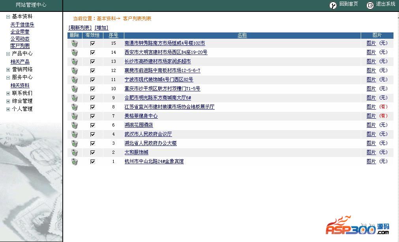This screenshot has height=242, width=399.
Task: Click the 删除 column header
Action: point(74,35)
